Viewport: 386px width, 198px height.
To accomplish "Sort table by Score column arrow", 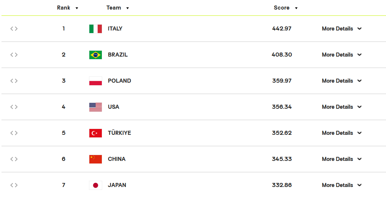I will pyautogui.click(x=296, y=8).
